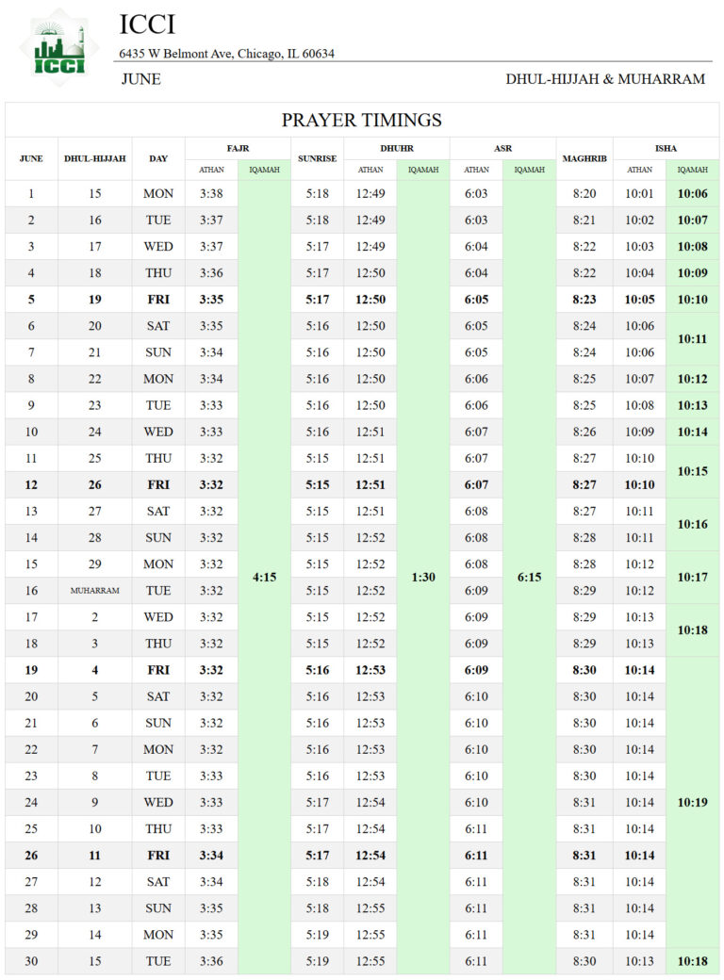Select the Isha iqamah 10:19 cell
Viewport: 724px width, 980px height.
pos(693,802)
